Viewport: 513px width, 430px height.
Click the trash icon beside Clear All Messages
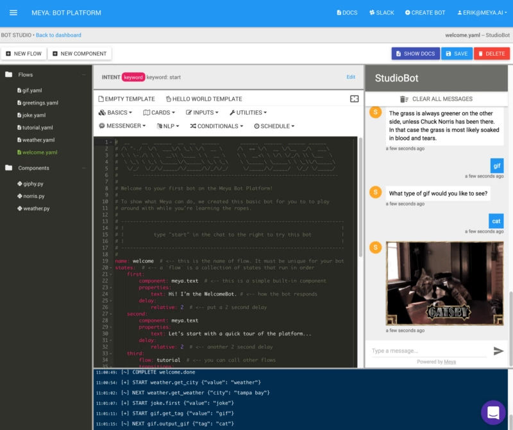[x=404, y=99]
